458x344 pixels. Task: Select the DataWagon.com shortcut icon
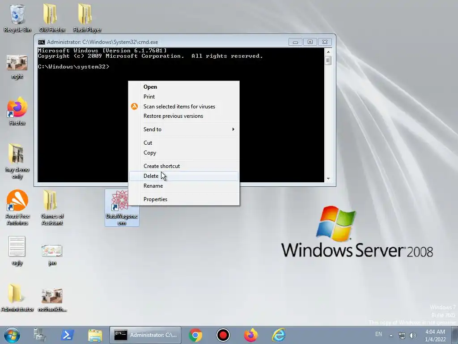[x=122, y=207]
